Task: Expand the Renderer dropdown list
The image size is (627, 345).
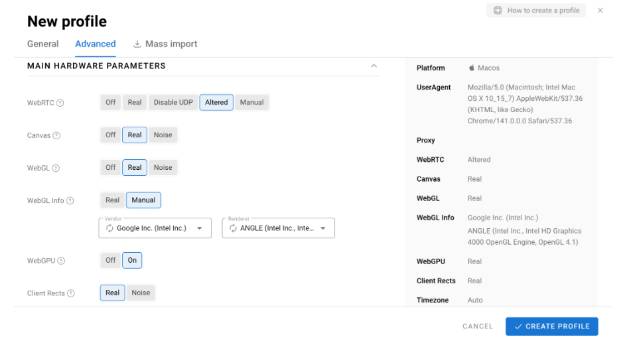Action: pos(323,228)
